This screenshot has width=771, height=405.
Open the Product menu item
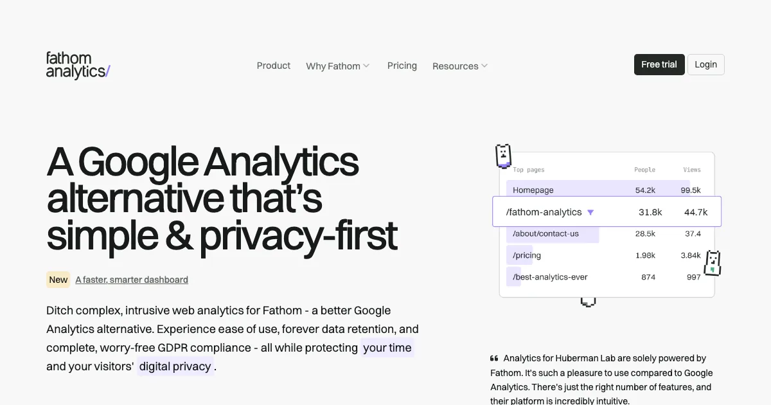point(274,66)
